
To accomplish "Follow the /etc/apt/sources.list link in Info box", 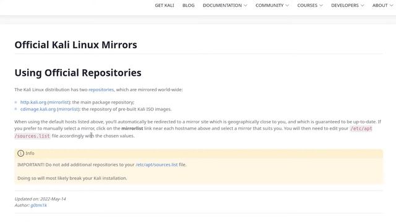I will 157,165.
